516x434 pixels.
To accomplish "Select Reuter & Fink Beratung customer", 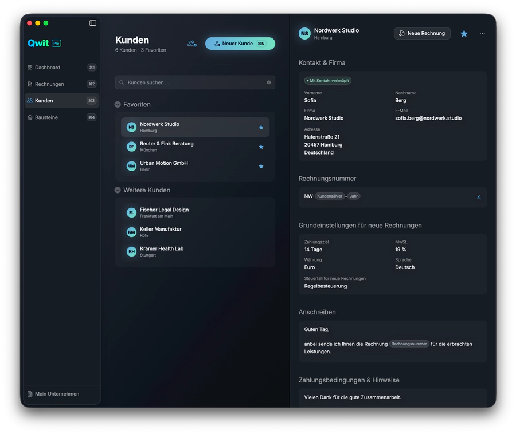I will pyautogui.click(x=195, y=147).
